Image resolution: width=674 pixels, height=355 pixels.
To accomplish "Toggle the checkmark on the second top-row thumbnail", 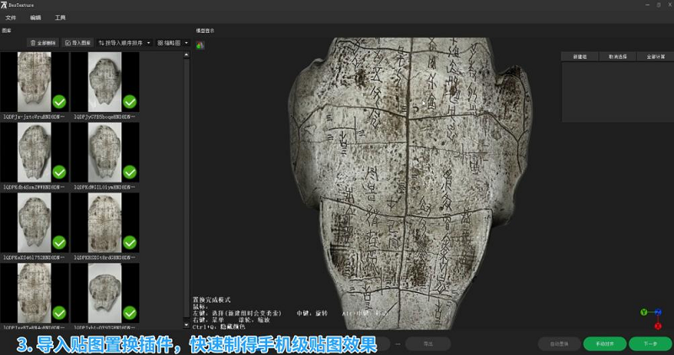I will point(130,102).
